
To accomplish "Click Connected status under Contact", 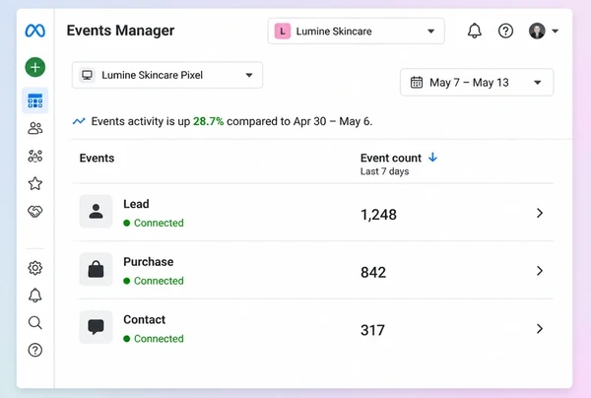I will [154, 339].
